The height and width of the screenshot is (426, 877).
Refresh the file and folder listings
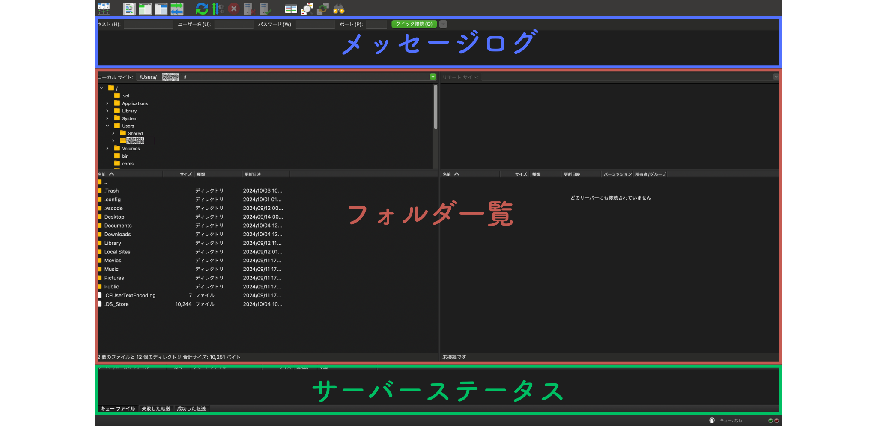(x=201, y=8)
